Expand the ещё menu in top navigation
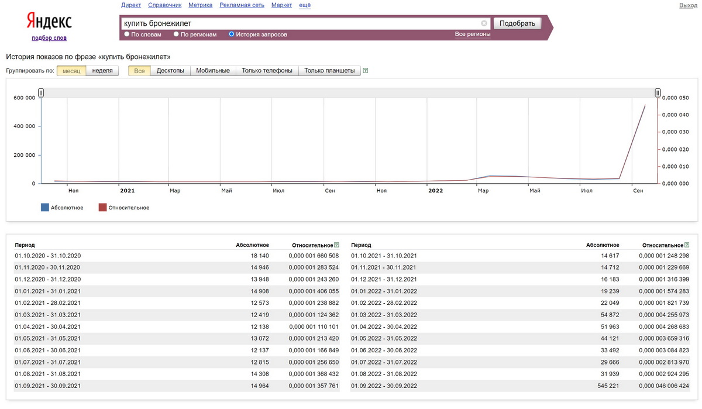702x409 pixels. 305,5
